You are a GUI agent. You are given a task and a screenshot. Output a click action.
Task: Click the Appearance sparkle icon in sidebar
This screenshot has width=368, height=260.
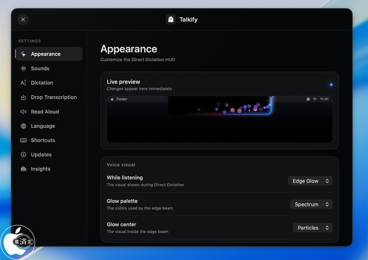24,54
